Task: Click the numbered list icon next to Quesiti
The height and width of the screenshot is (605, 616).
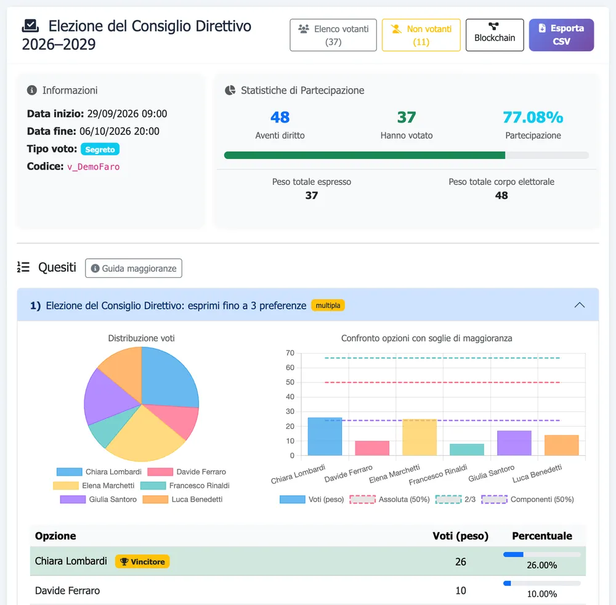Action: 23,267
